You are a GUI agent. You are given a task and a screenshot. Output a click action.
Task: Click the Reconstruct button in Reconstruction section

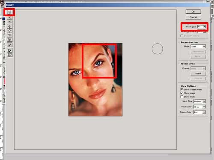(198, 52)
